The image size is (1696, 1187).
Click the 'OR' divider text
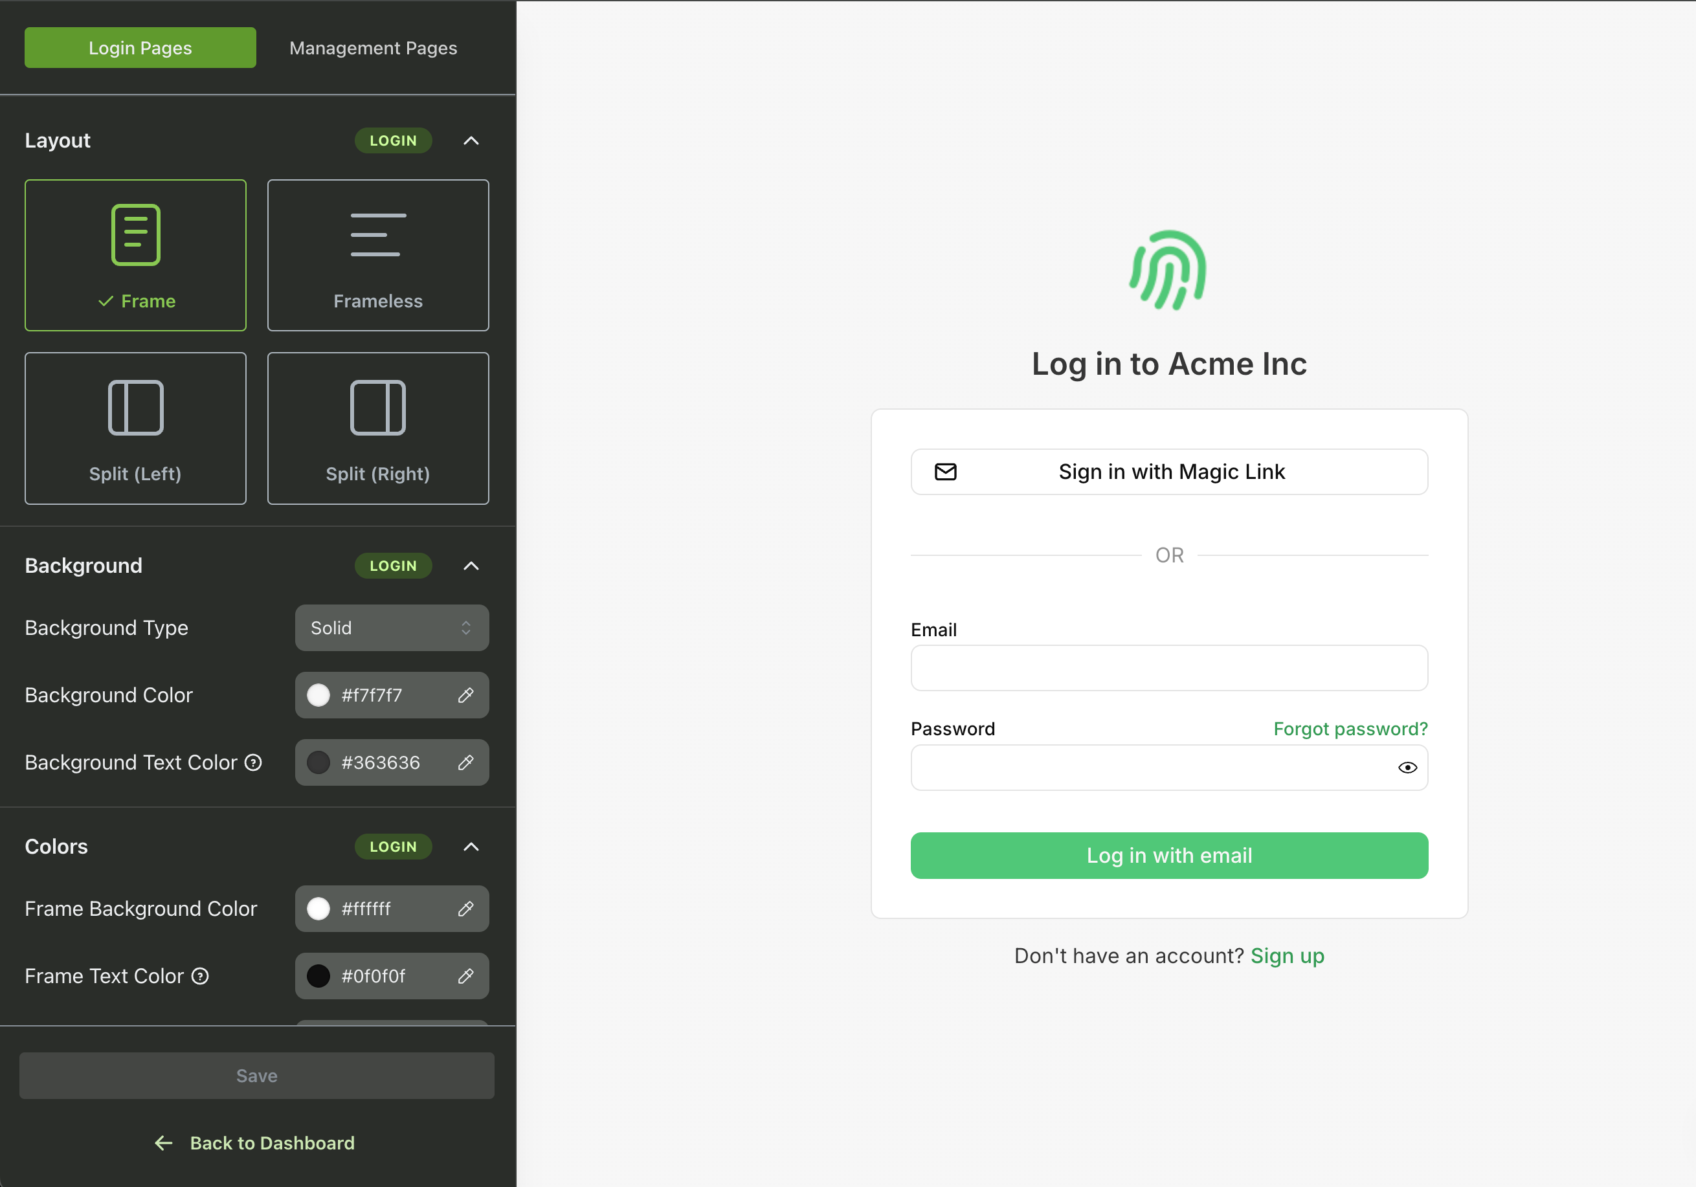point(1169,555)
